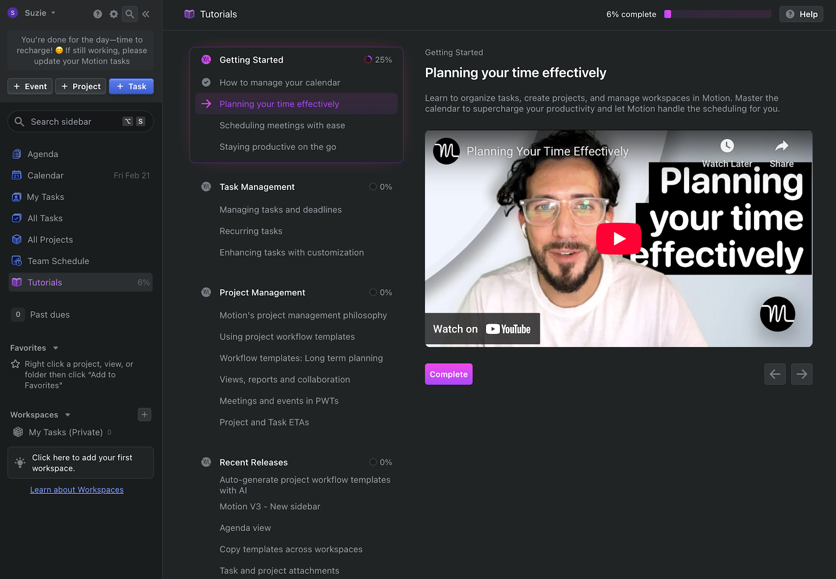The height and width of the screenshot is (579, 836).
Task: Add a workspace with the plus icon
Action: [145, 415]
